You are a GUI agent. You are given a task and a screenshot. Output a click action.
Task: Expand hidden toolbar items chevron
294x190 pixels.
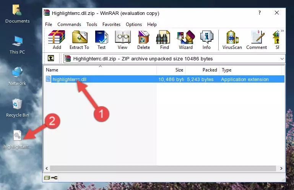[x=283, y=31]
